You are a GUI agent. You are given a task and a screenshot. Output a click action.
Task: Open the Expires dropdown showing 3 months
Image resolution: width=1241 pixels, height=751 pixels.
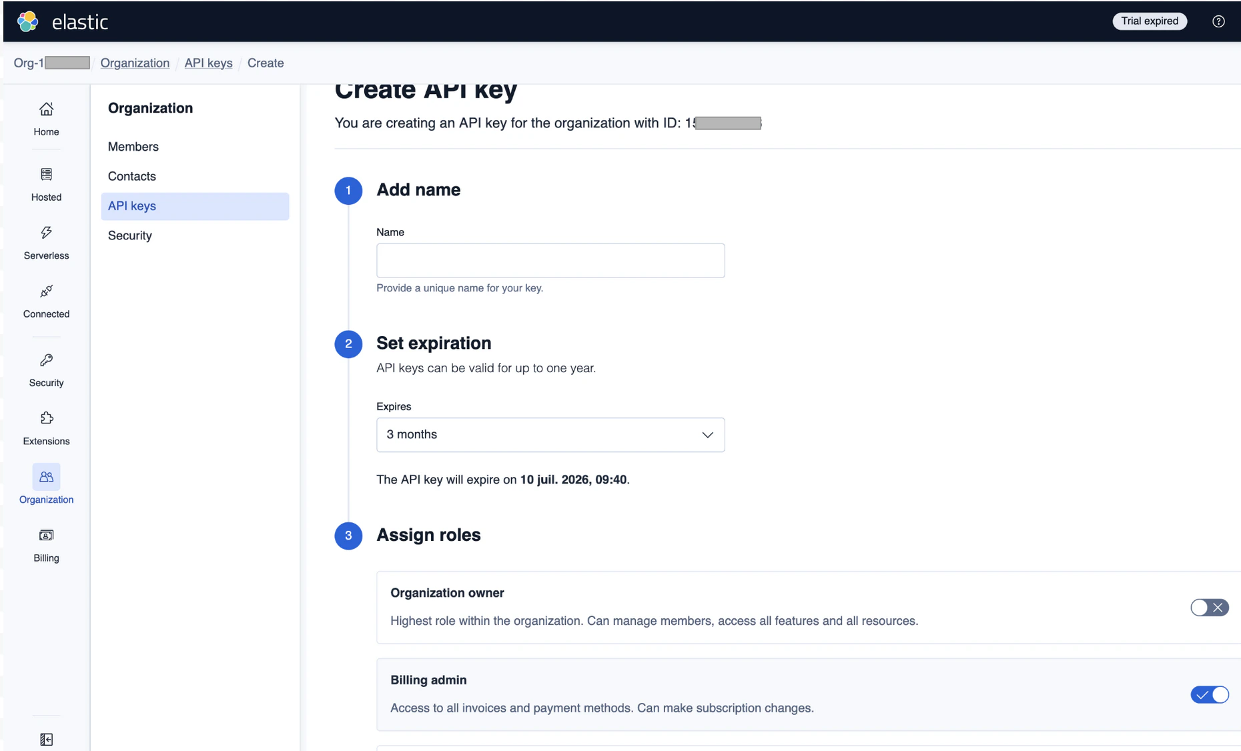[x=550, y=434]
